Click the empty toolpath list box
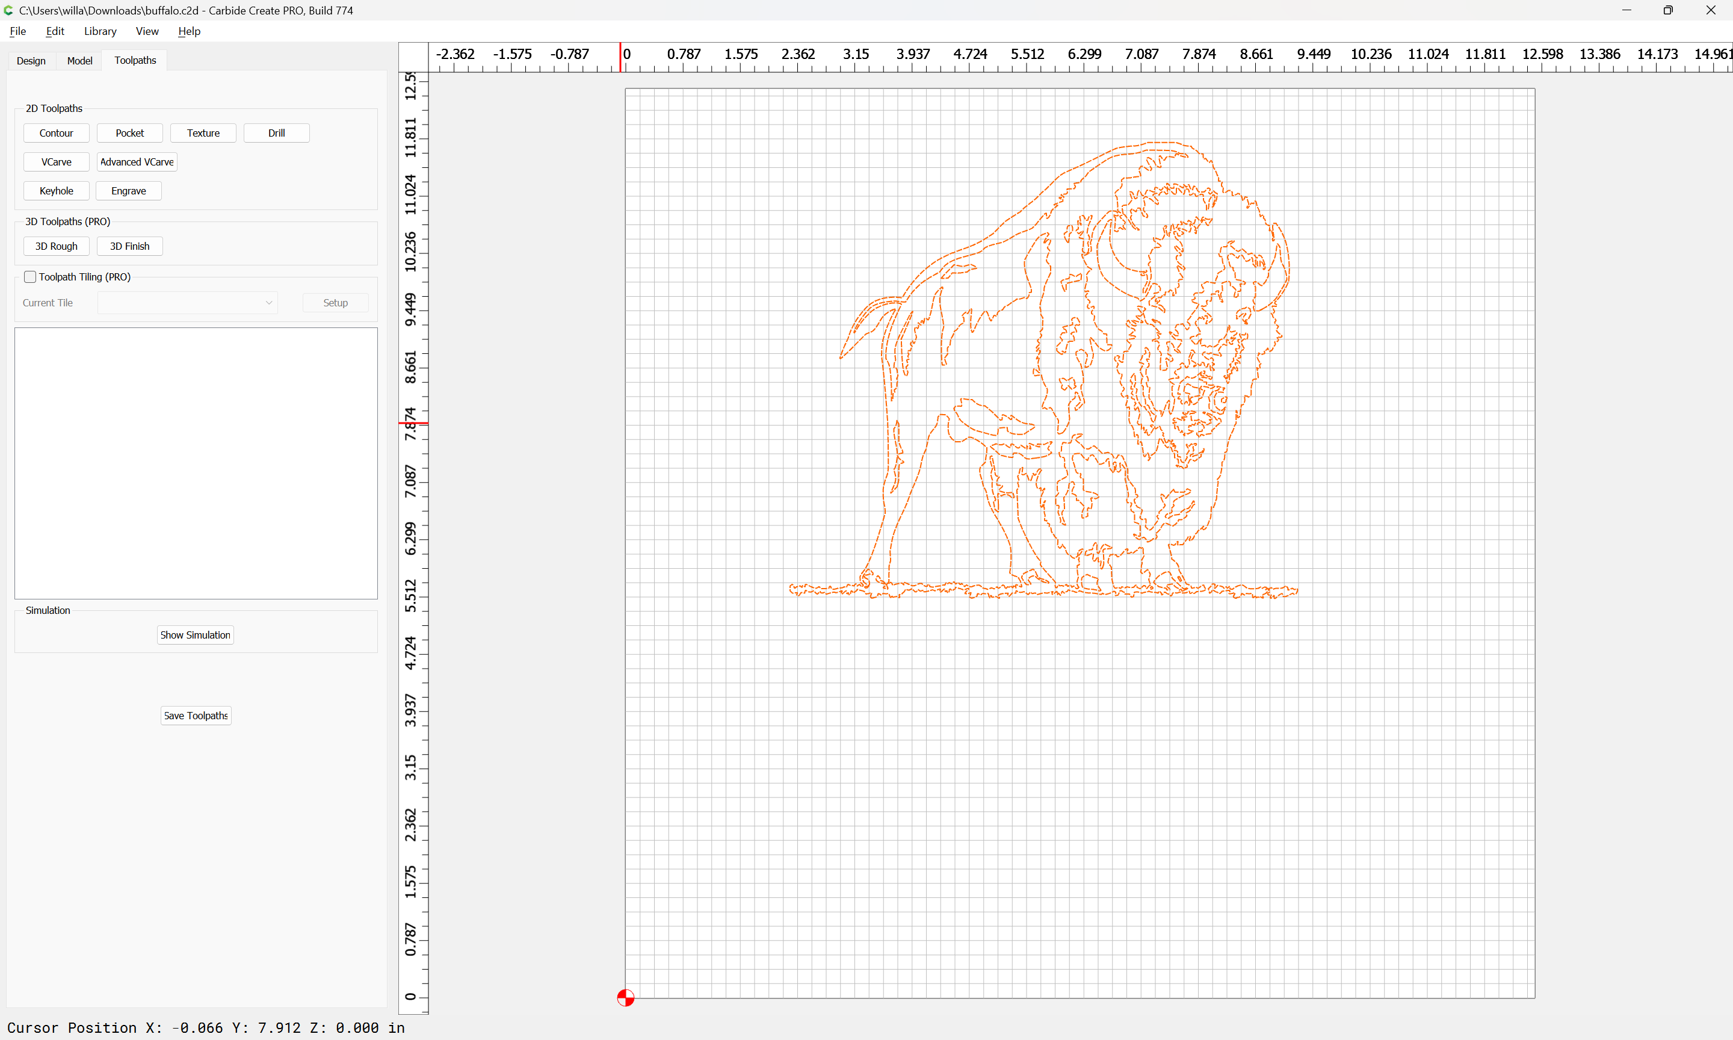 coord(196,463)
